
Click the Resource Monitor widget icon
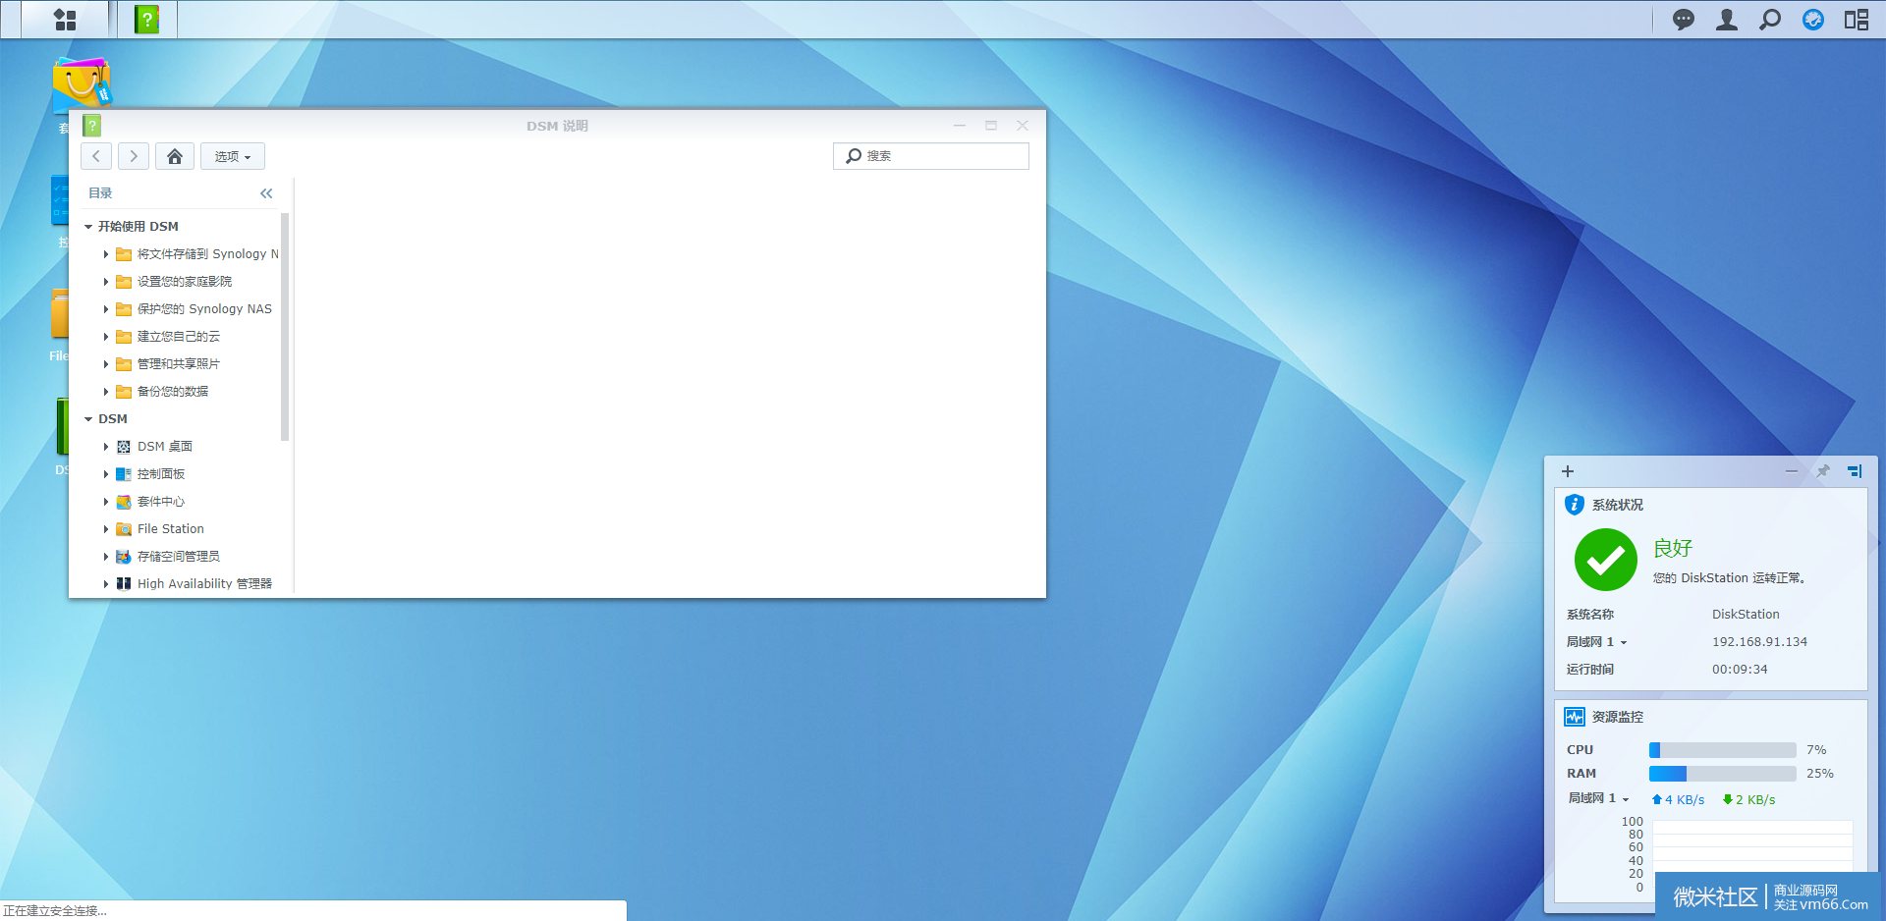pos(1575,717)
